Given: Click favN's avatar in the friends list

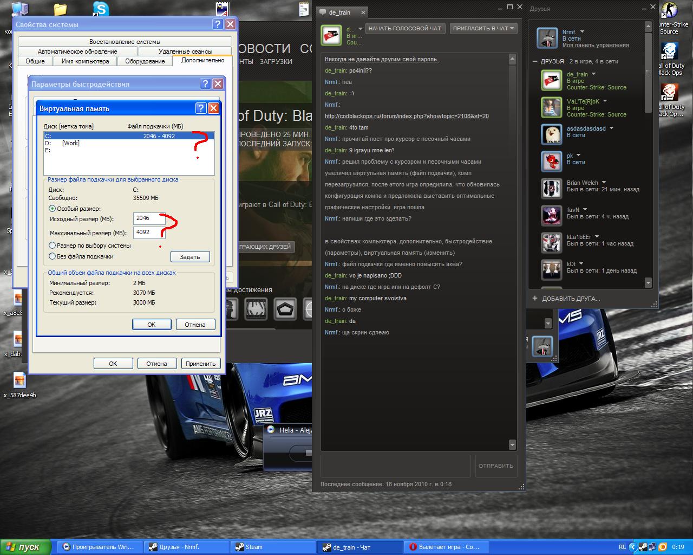Looking at the screenshot, I should 552,216.
